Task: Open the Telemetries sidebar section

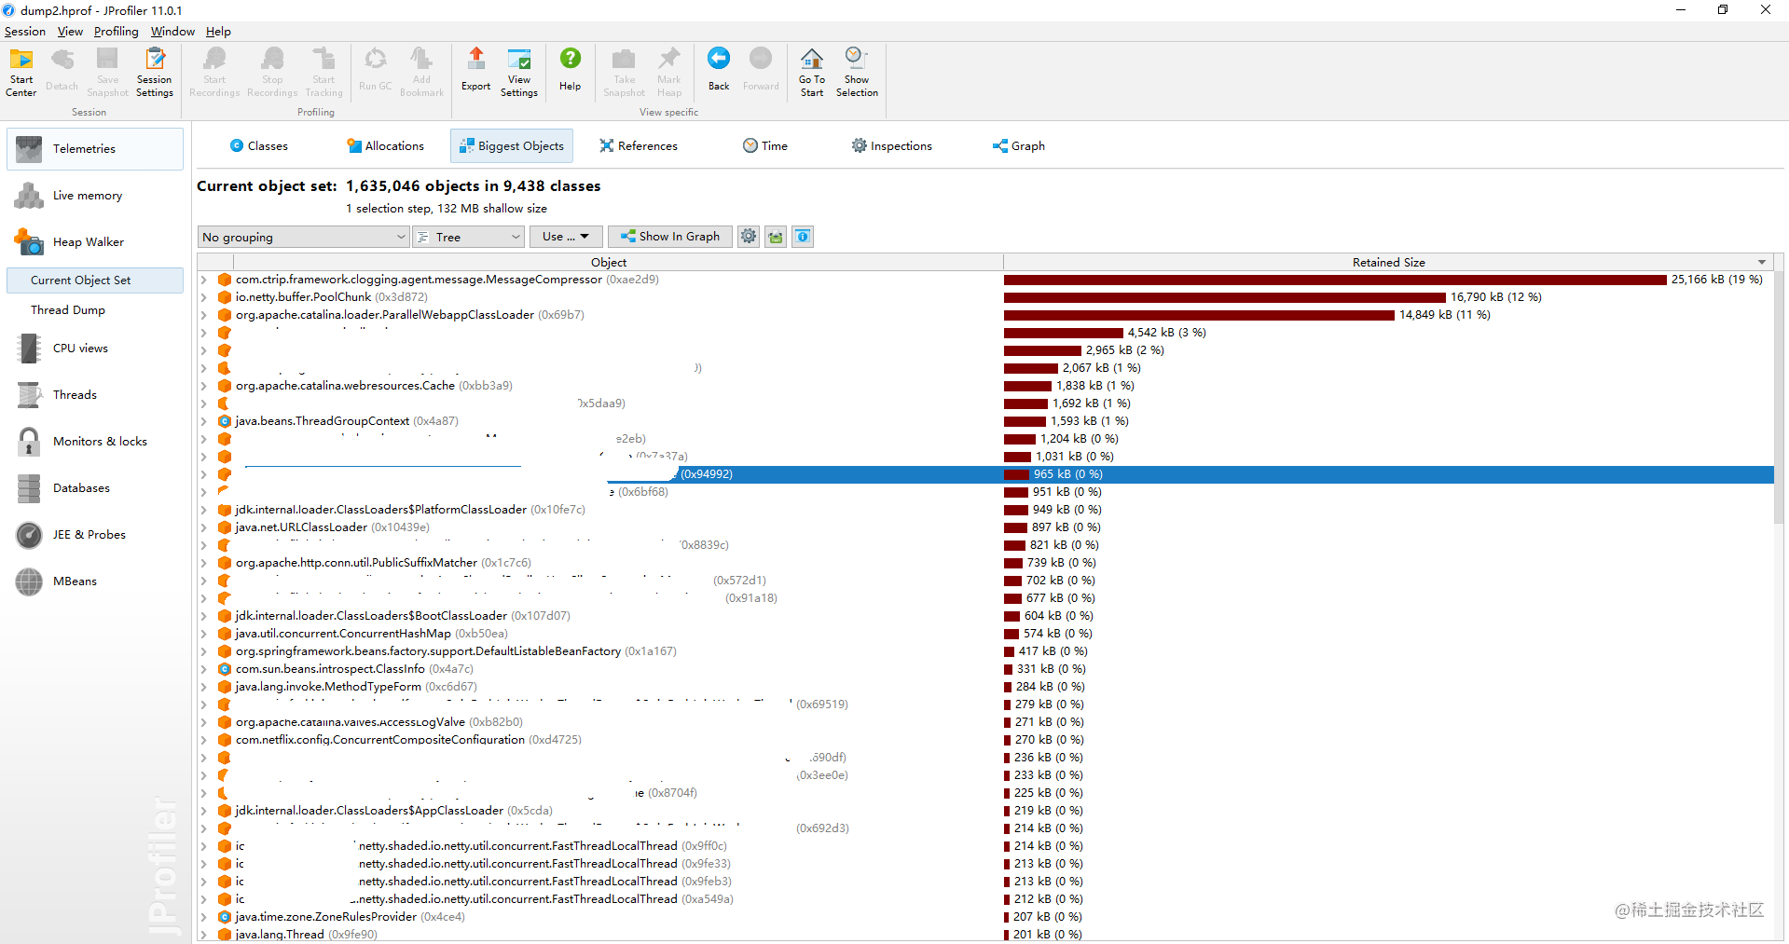Action: (x=95, y=149)
